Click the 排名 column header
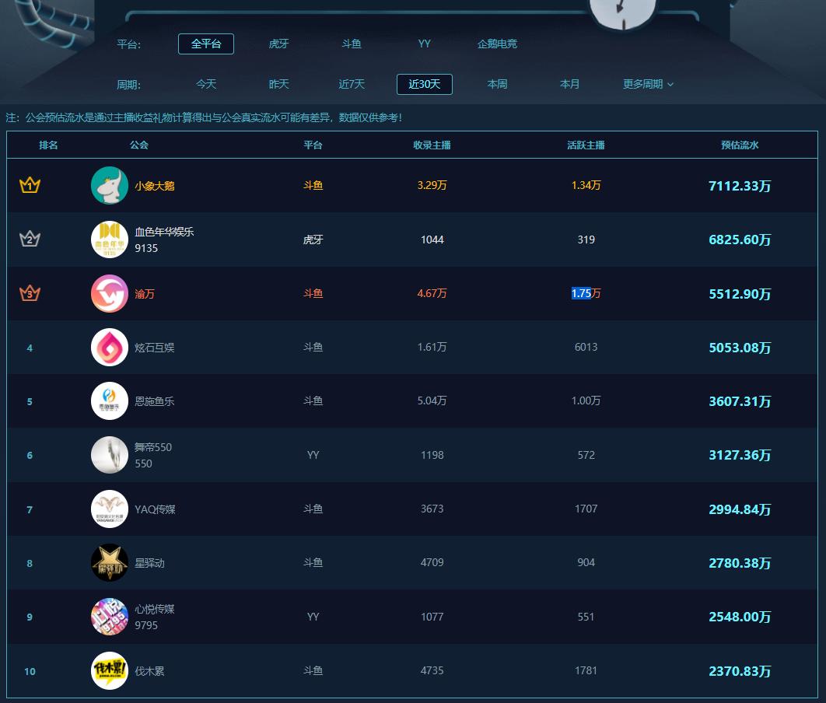The image size is (826, 703). [x=48, y=145]
